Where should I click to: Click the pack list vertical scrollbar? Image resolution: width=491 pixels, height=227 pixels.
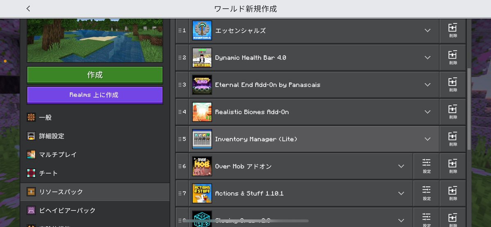click(x=469, y=109)
